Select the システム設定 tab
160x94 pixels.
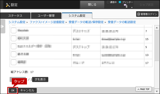click(x=77, y=16)
